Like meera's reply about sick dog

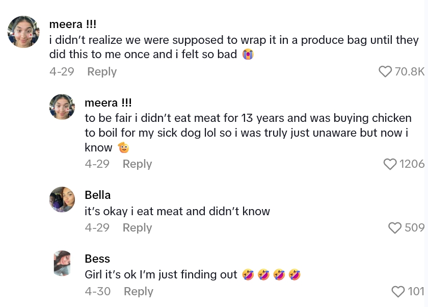390,164
